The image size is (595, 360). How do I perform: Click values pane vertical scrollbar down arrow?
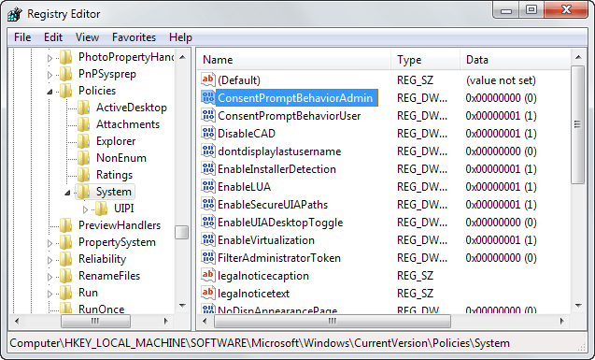point(578,306)
